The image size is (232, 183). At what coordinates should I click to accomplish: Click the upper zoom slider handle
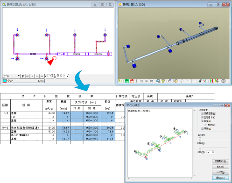(x=200, y=139)
